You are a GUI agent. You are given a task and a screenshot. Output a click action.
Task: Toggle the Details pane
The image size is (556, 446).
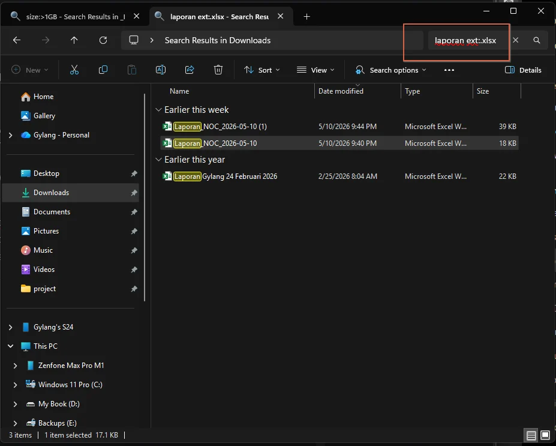(523, 70)
